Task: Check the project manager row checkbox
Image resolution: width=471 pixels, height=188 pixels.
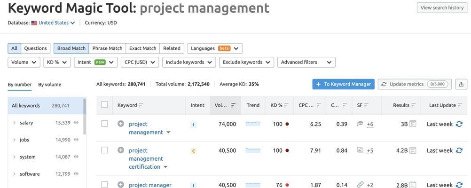Action: (x=104, y=185)
